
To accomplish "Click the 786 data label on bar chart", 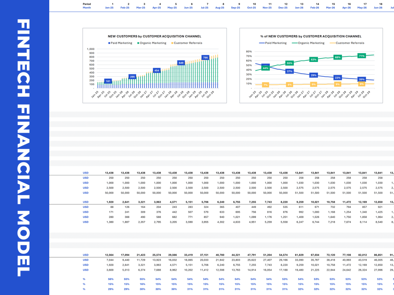I will 205,58.
